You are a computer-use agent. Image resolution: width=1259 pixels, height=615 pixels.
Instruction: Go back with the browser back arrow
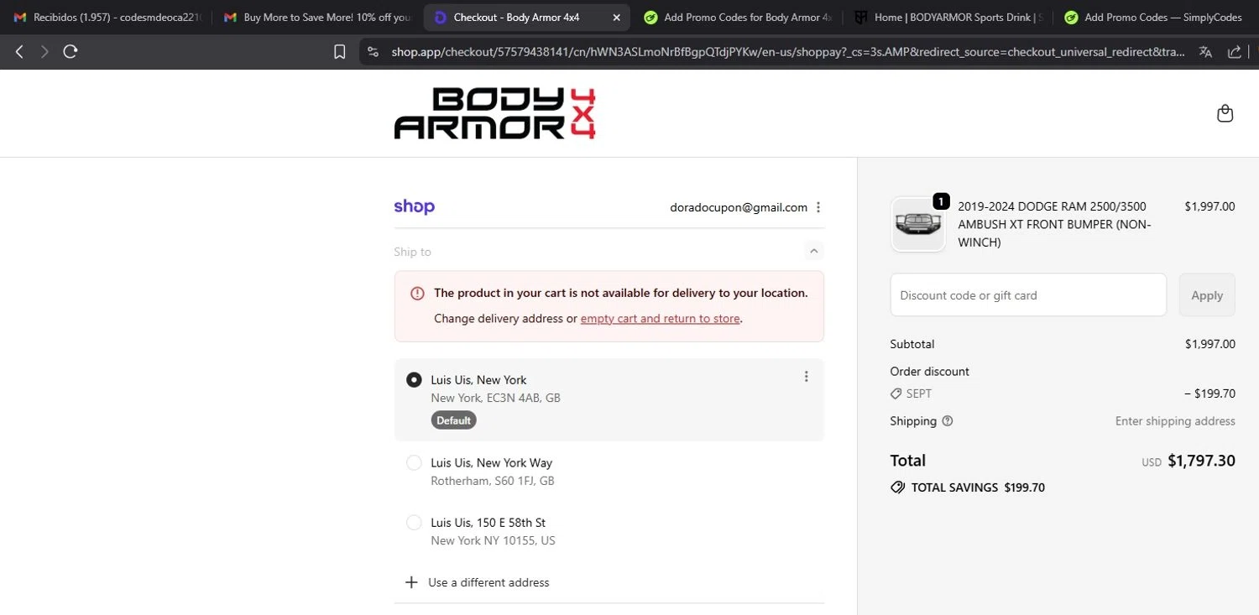19,52
